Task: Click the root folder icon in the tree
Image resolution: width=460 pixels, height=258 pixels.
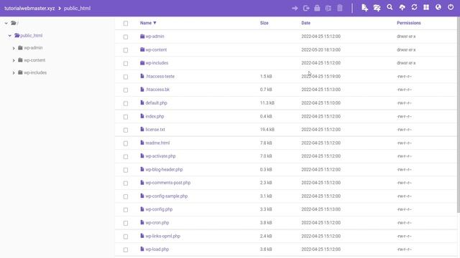Action: point(14,23)
